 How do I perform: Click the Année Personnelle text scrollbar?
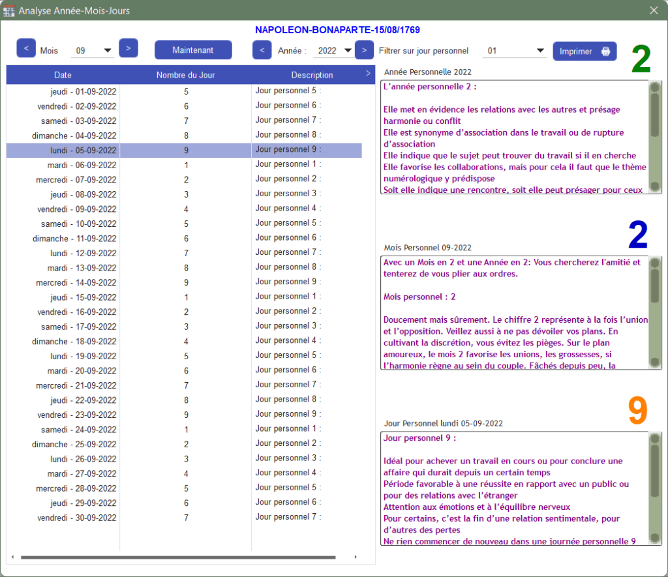click(x=654, y=137)
